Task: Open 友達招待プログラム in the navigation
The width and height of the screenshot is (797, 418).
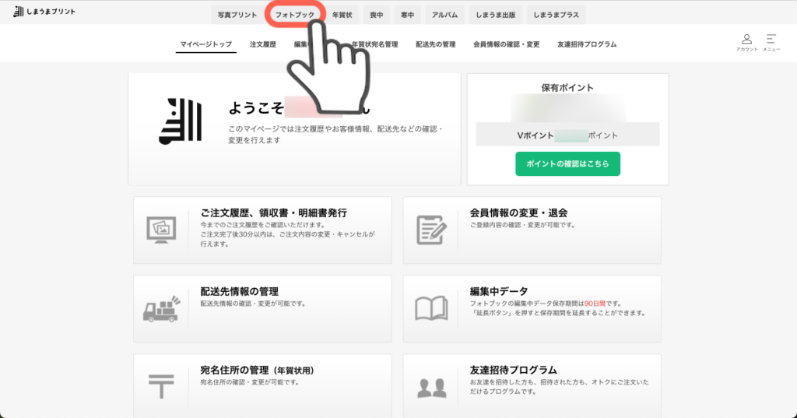Action: pyautogui.click(x=587, y=44)
